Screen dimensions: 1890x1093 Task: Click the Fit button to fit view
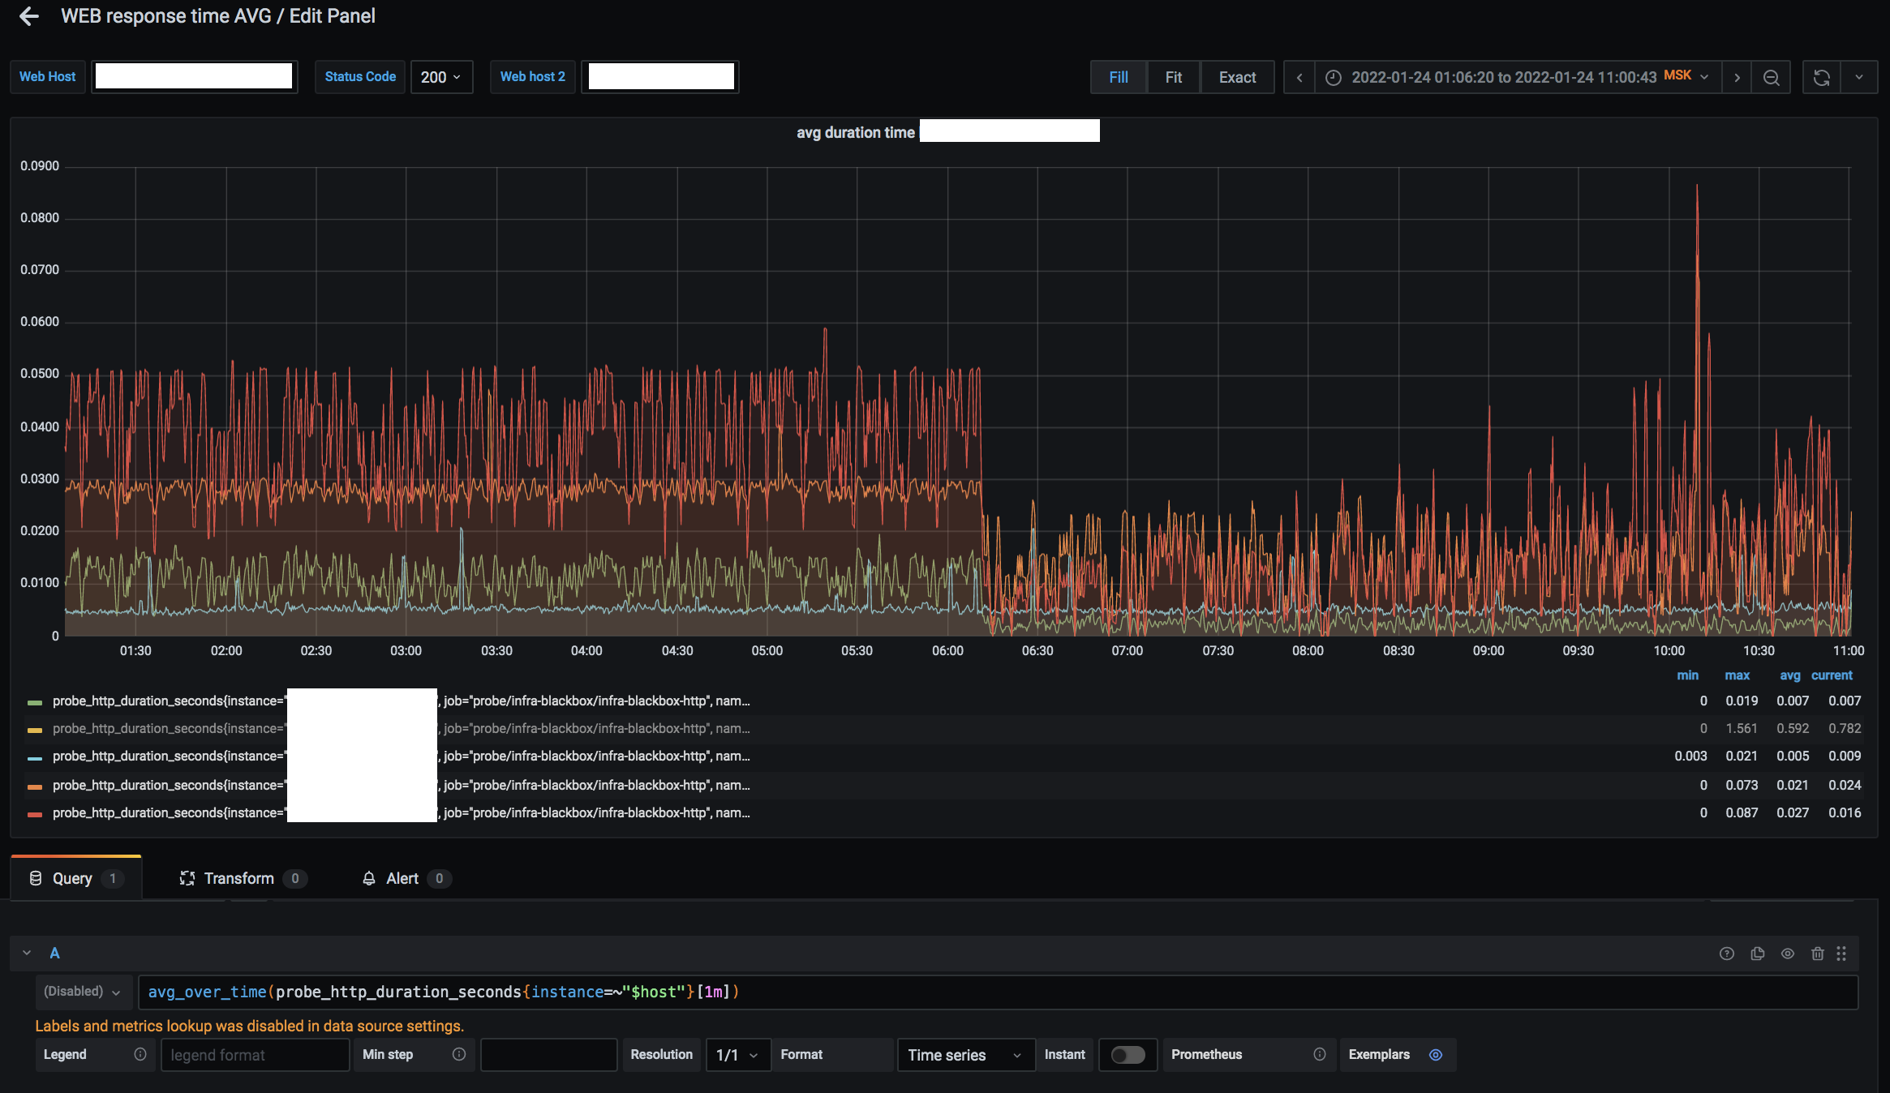(x=1173, y=77)
